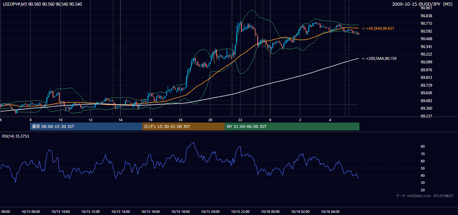The image size is (458, 215).
Task: Click RSI scale value 80
Action: pyautogui.click(x=423, y=147)
